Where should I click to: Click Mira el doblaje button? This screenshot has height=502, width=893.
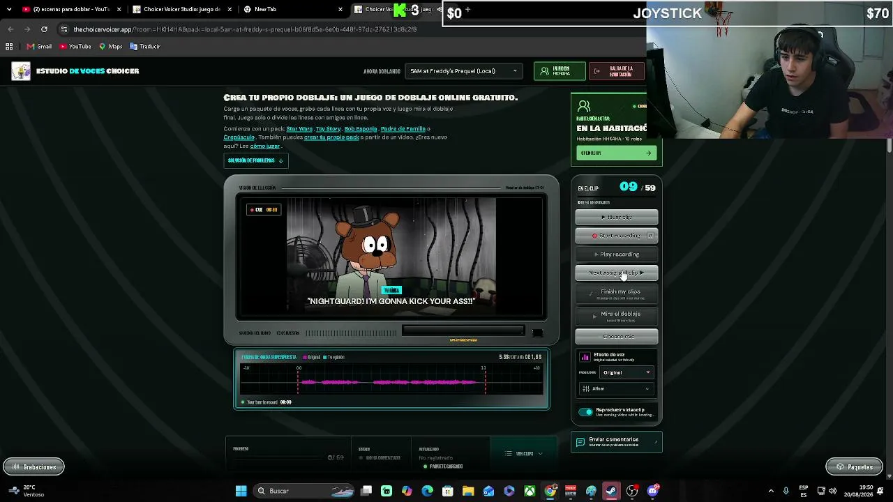pyautogui.click(x=616, y=316)
